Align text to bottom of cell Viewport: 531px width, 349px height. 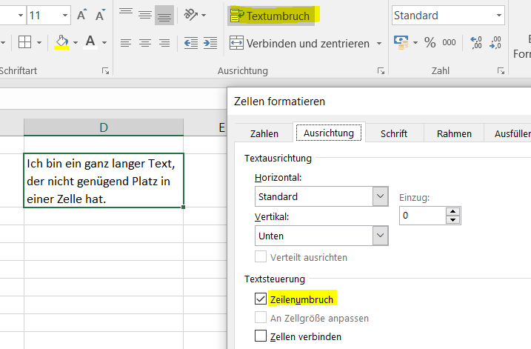pos(164,15)
